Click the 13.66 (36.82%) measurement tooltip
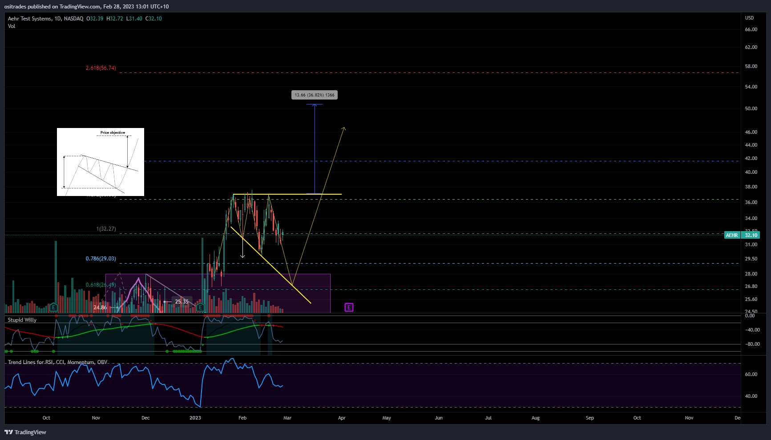Viewport: 771px width, 440px height. click(315, 95)
